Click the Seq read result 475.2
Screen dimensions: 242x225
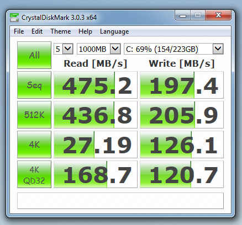point(96,85)
